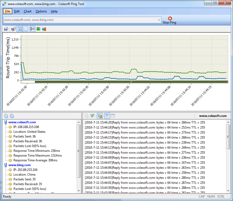Click the histogram chart icon on the toolbar

tap(44, 29)
